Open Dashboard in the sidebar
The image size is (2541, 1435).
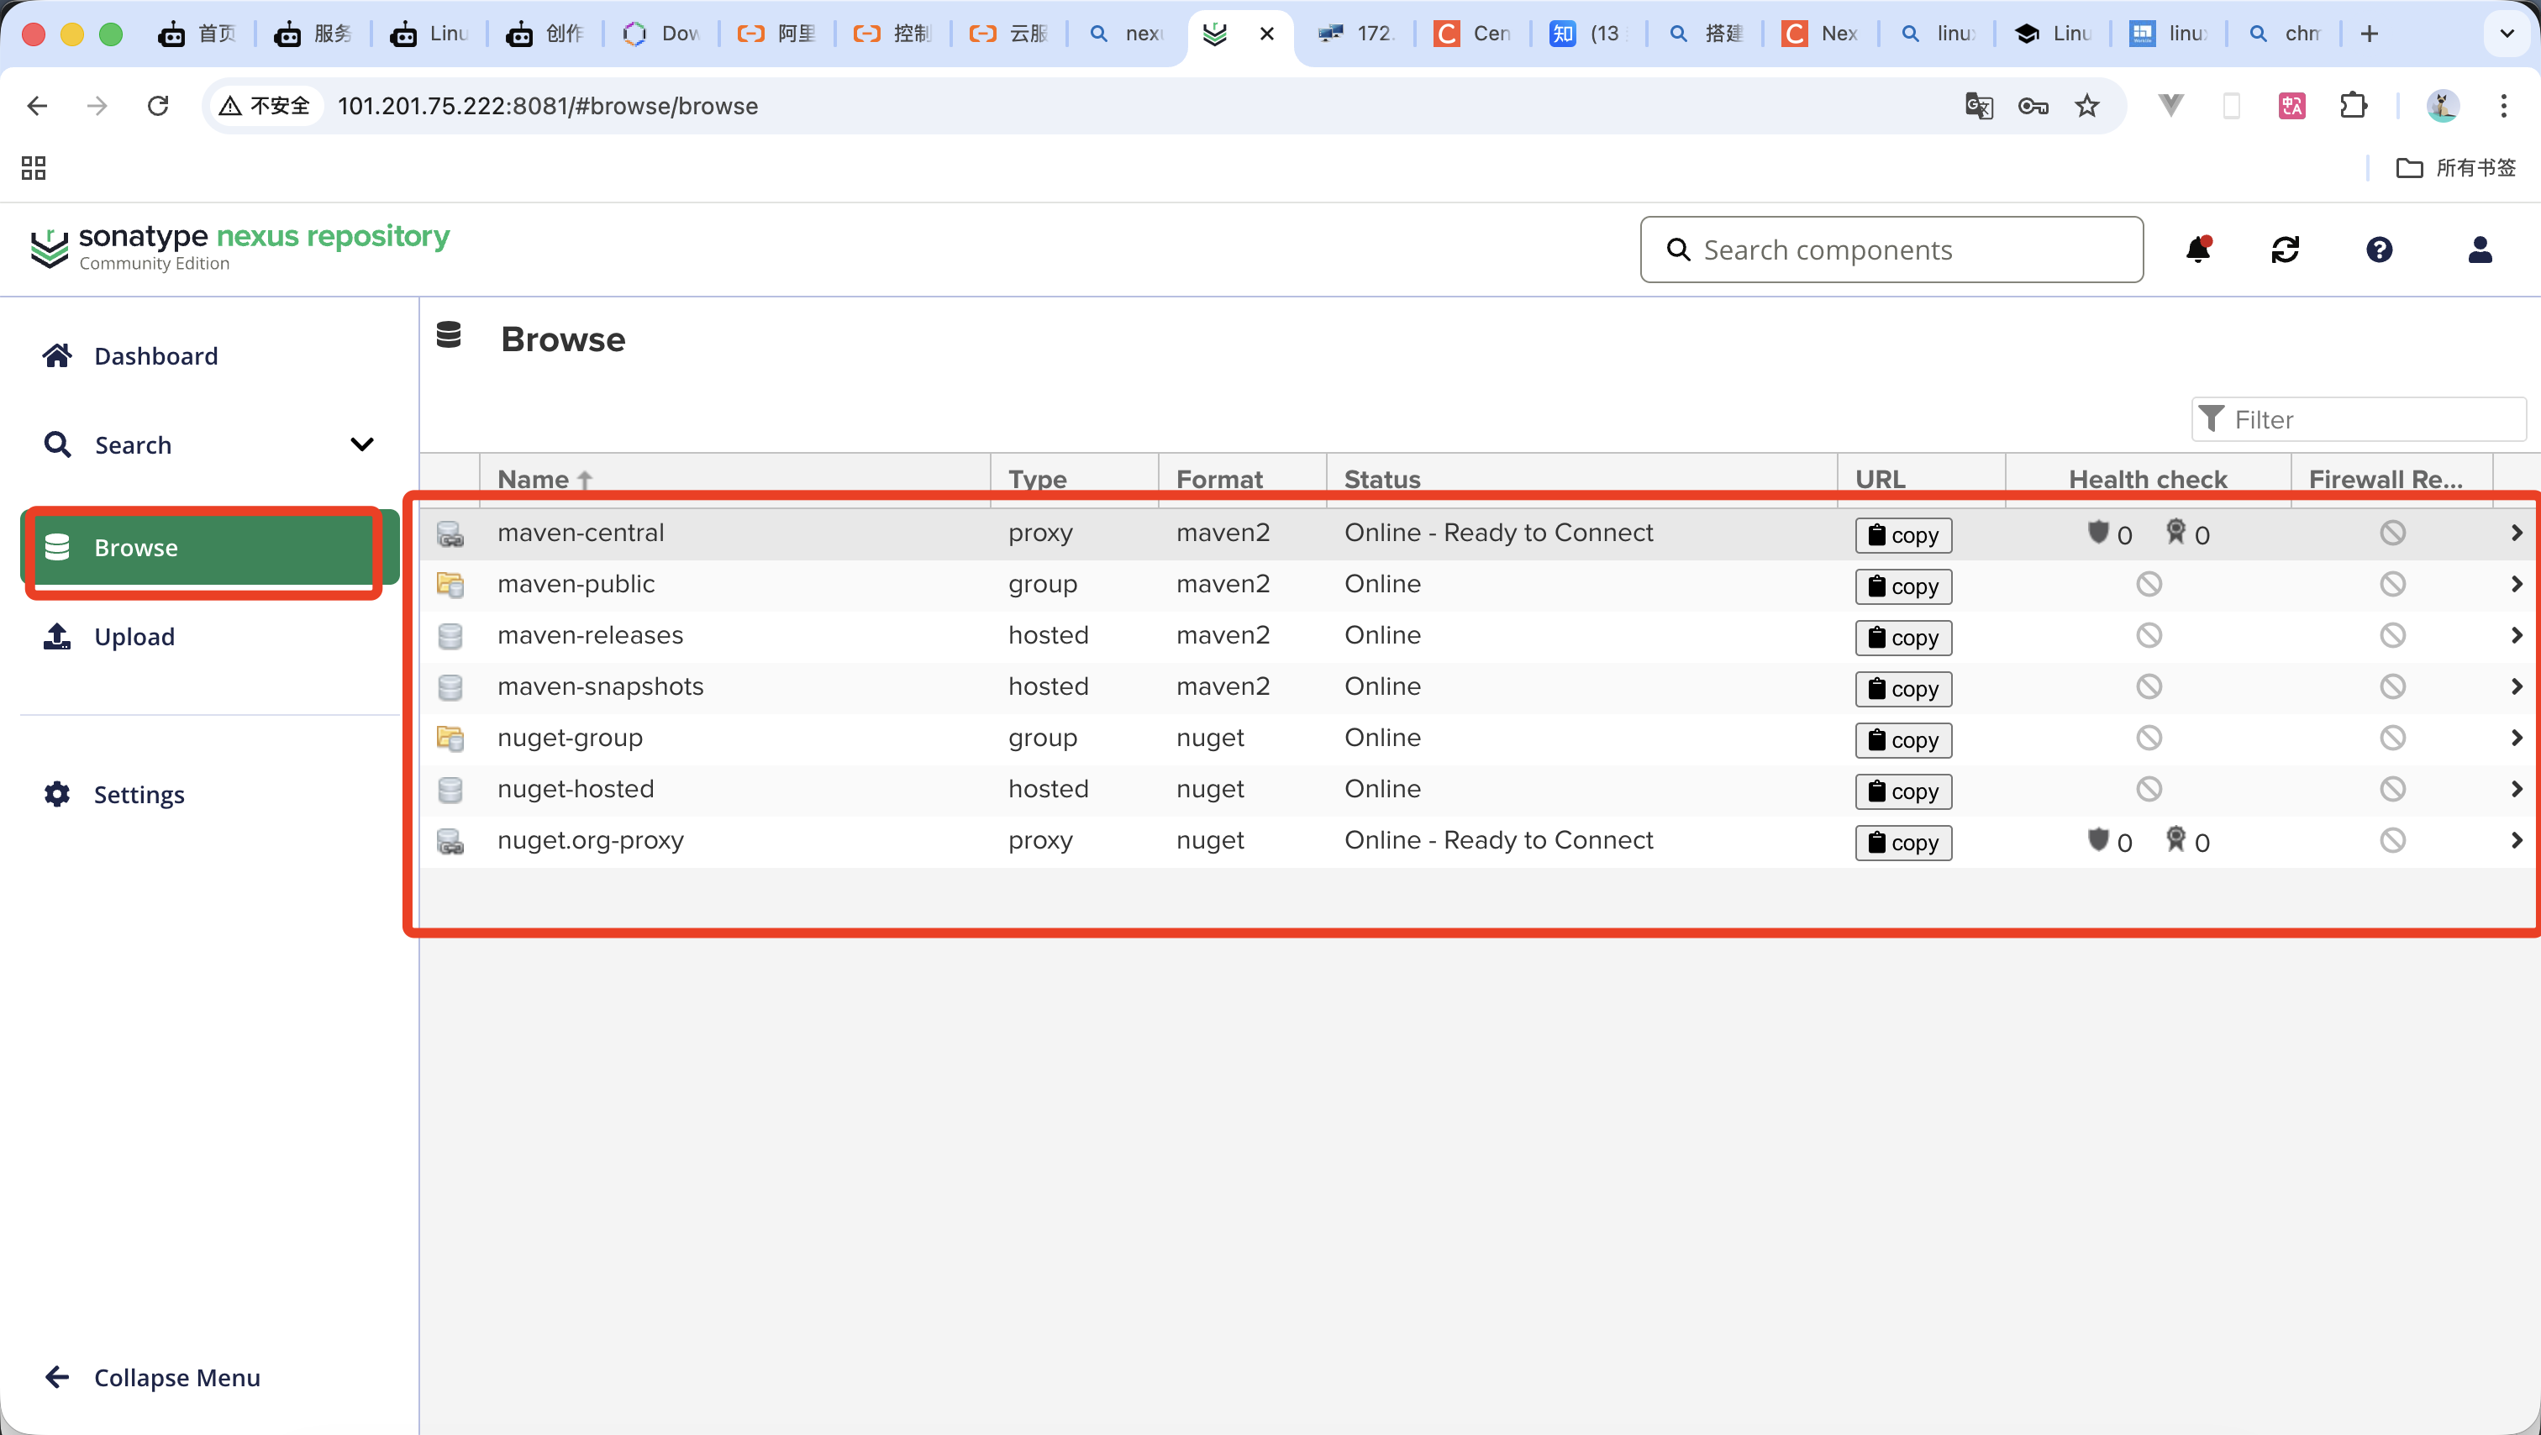click(155, 356)
